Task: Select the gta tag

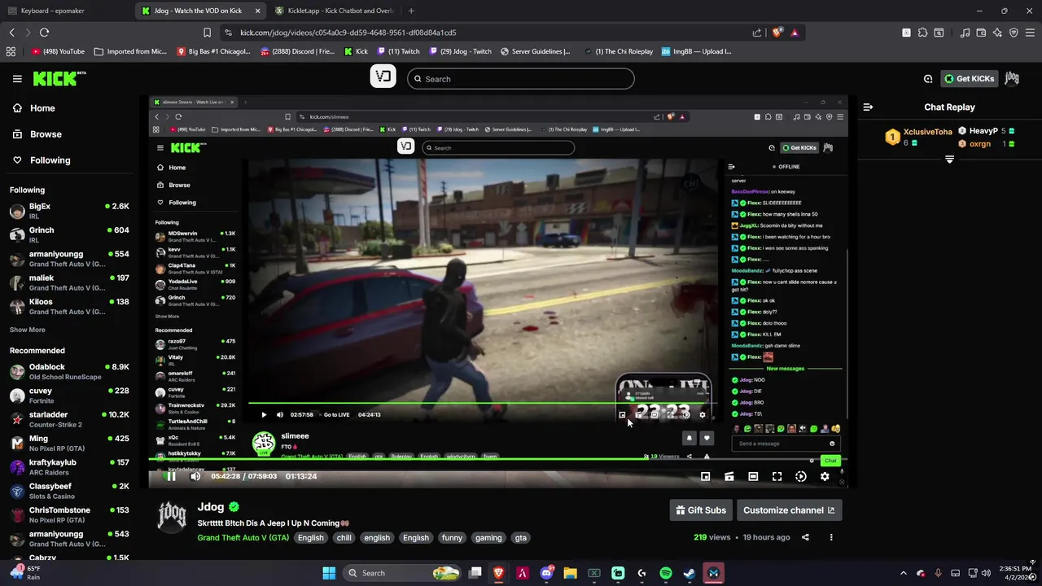Action: (x=521, y=538)
